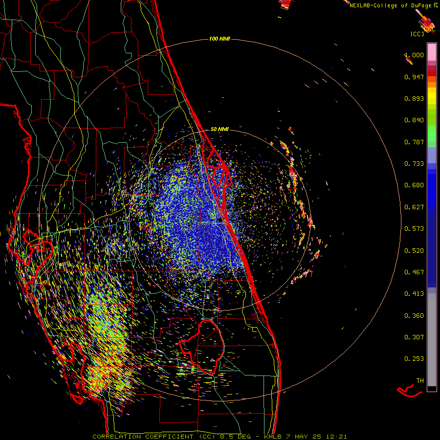Pick the gray low-value segment of color bar
This screenshot has height=440, width=440.
coord(432,340)
